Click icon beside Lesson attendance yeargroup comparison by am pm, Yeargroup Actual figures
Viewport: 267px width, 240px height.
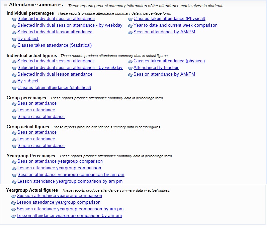13,216
